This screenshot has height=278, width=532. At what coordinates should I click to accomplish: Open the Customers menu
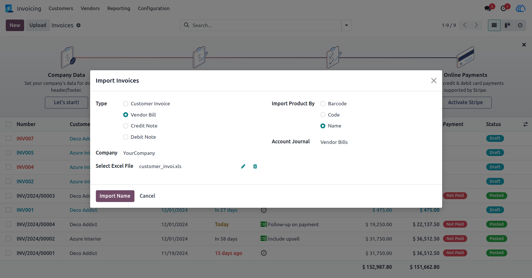pyautogui.click(x=61, y=8)
